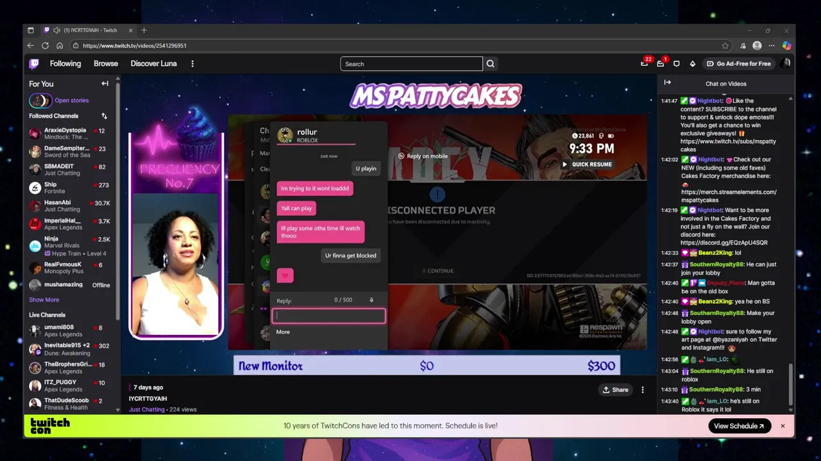This screenshot has height=461, width=821.
Task: Open the whispers speech bubble icon
Action: pyautogui.click(x=677, y=63)
